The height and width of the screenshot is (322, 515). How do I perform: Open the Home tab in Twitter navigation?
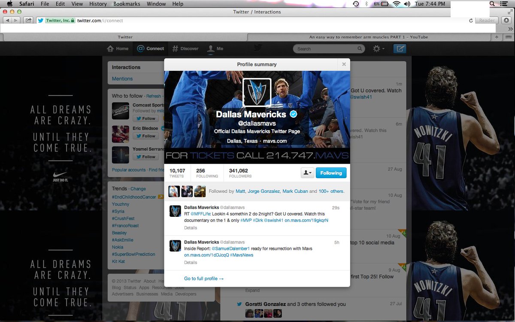click(118, 49)
